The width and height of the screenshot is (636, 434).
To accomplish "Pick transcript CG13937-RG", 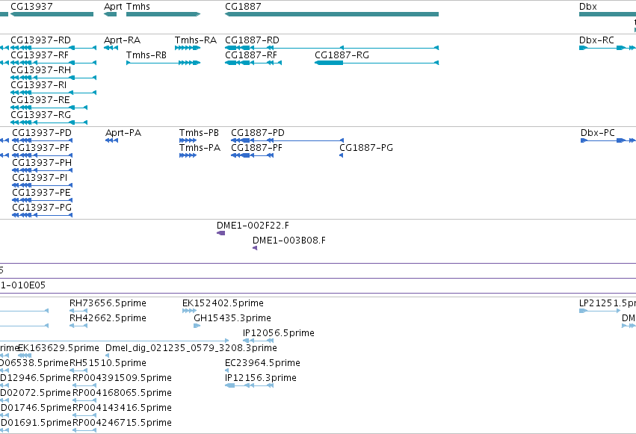I will (x=40, y=115).
